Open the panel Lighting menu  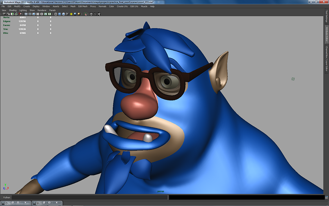(x=23, y=10)
